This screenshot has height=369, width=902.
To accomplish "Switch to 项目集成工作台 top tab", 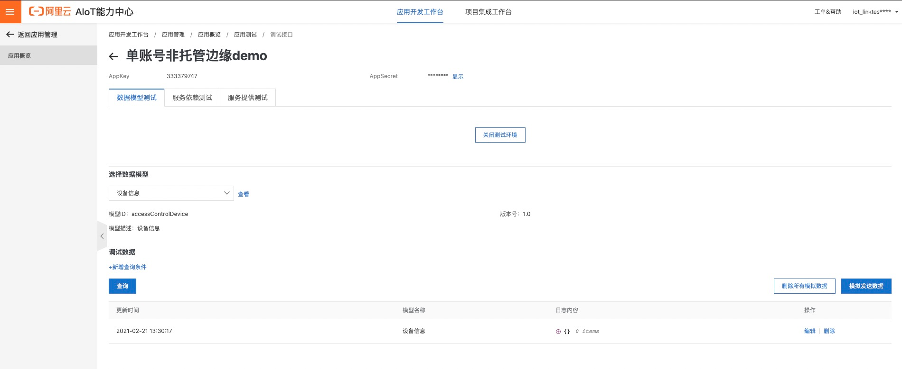I will tap(489, 12).
